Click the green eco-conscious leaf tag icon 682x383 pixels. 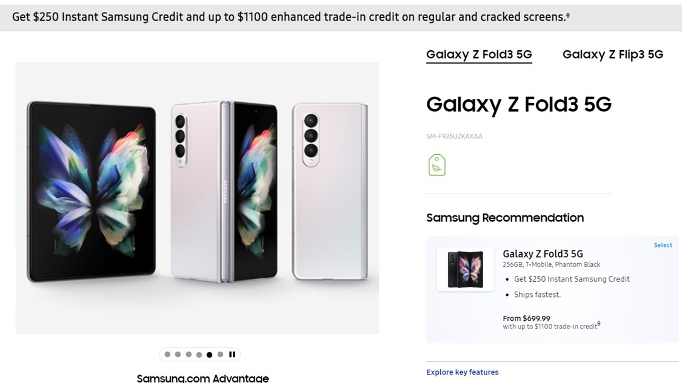click(x=436, y=165)
